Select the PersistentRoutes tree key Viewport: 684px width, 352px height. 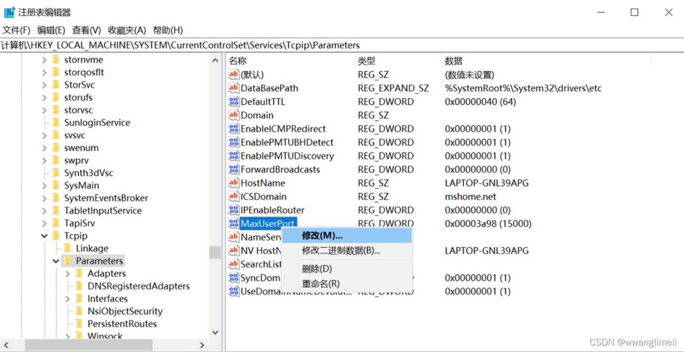point(122,324)
